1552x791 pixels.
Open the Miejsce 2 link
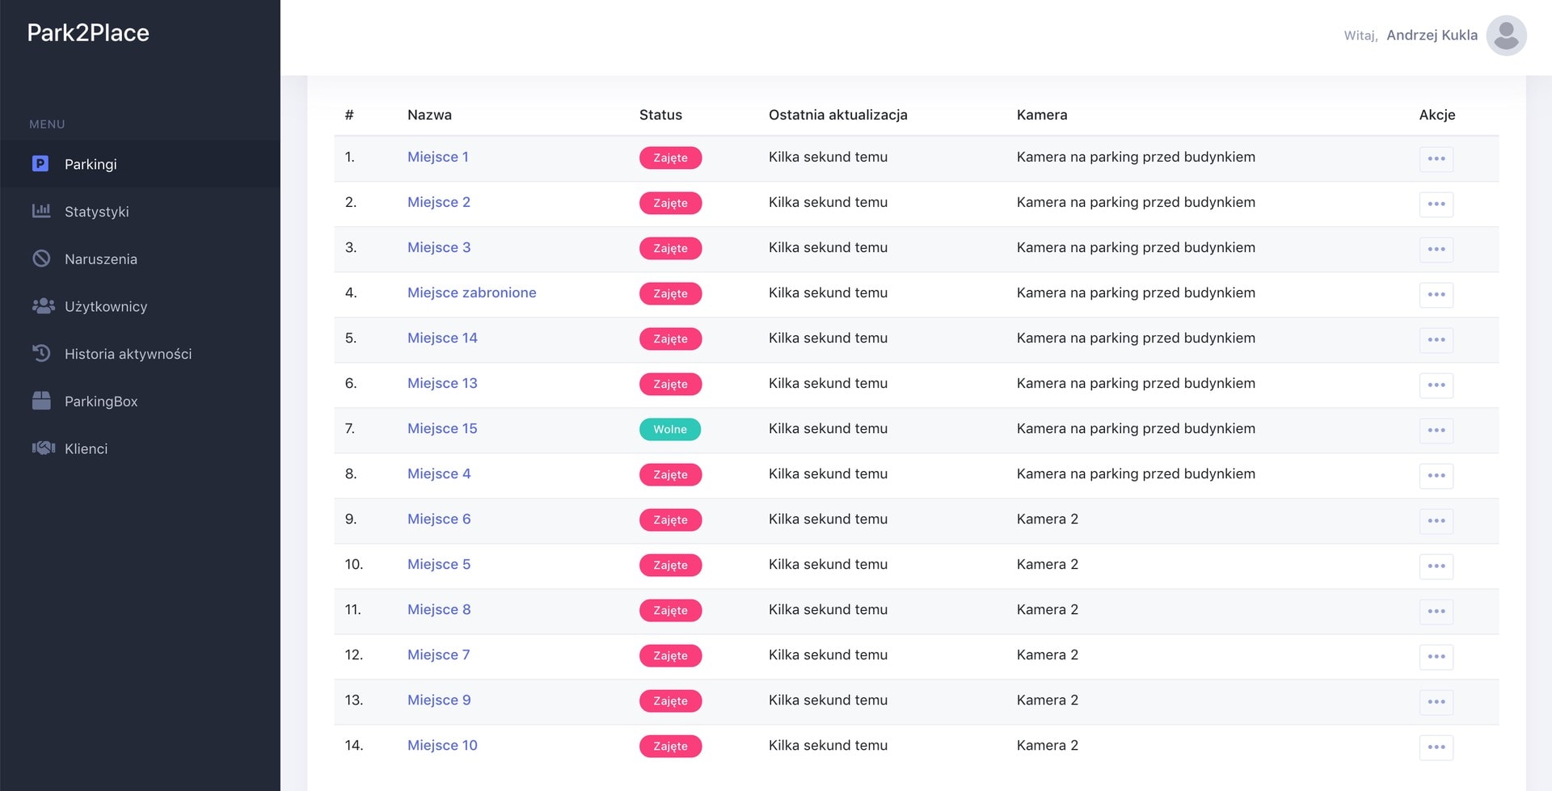(x=439, y=202)
